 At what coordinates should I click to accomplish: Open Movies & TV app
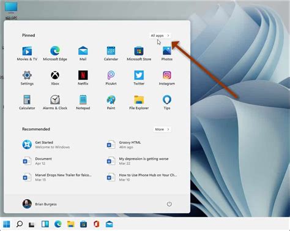point(27,53)
